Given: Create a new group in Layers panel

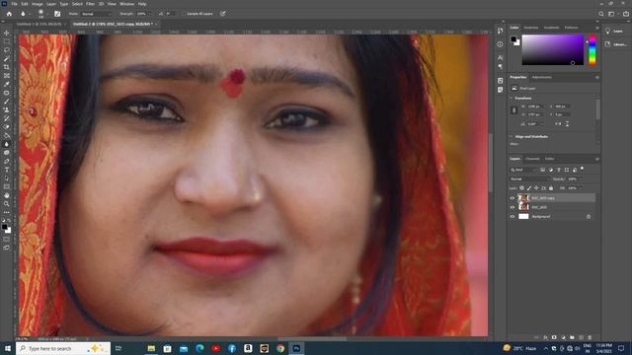Looking at the screenshot, I should 572,337.
